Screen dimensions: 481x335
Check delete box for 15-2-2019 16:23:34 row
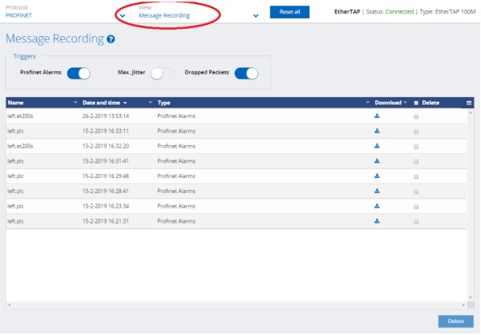(x=416, y=207)
